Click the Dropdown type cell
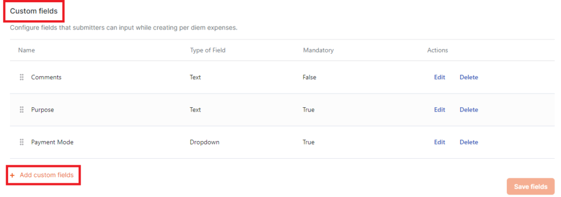 tap(205, 142)
